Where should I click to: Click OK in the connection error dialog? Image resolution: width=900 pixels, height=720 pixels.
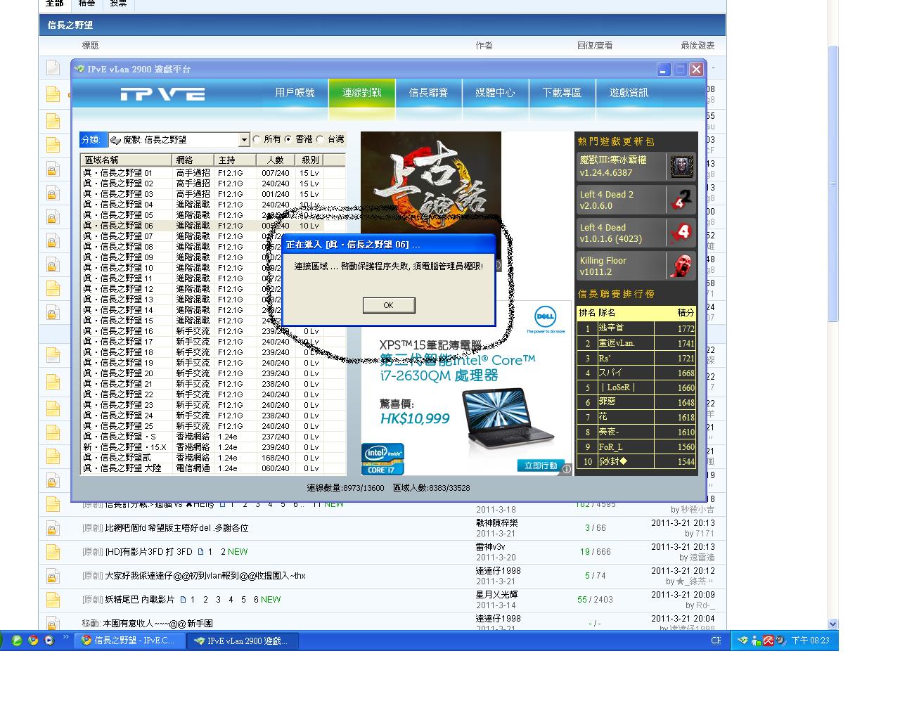pyautogui.click(x=388, y=305)
